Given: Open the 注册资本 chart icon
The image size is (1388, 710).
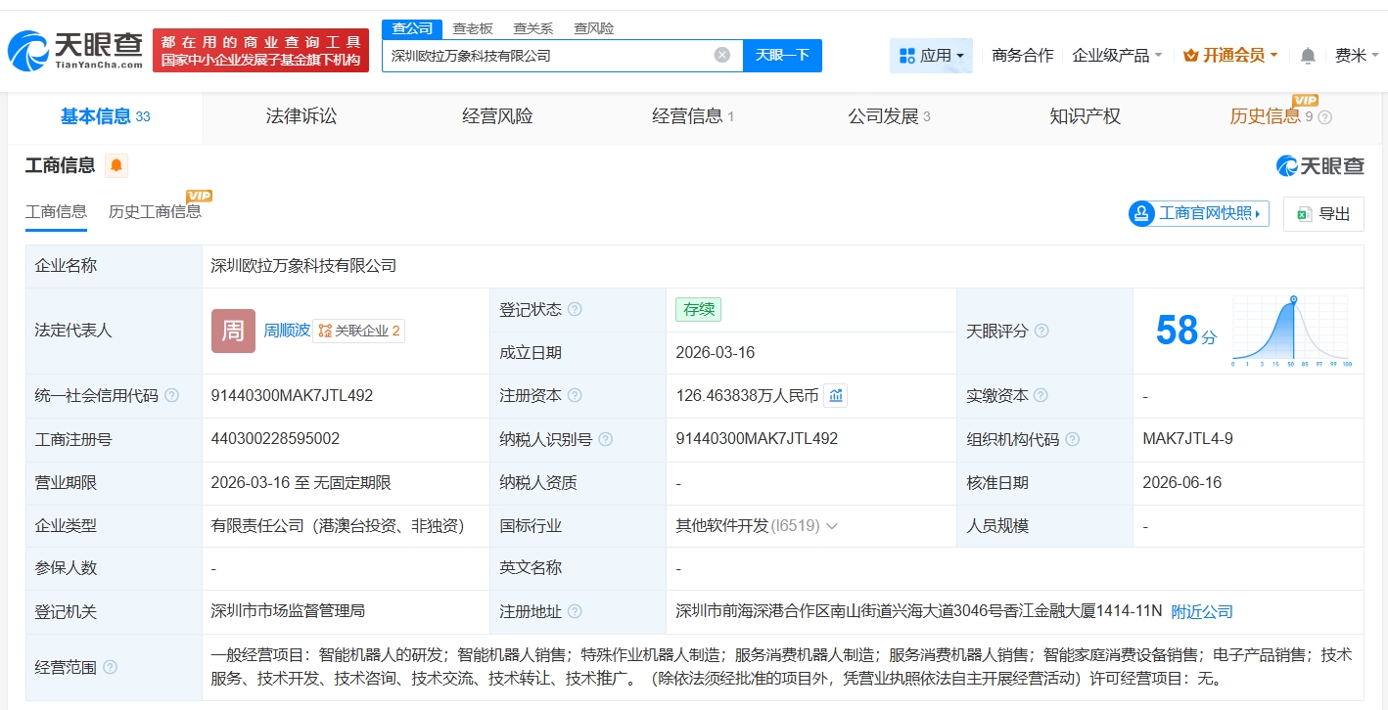Looking at the screenshot, I should pos(835,395).
